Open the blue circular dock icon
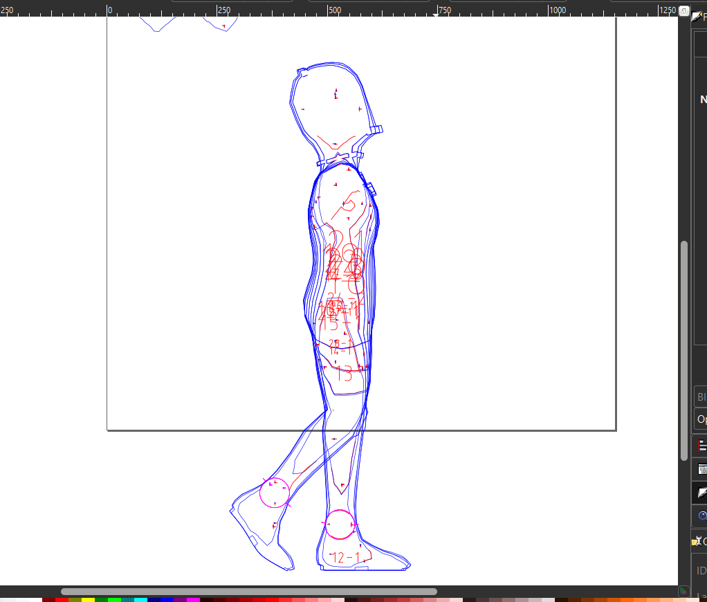Viewport: 707px width, 602px height. (x=701, y=516)
